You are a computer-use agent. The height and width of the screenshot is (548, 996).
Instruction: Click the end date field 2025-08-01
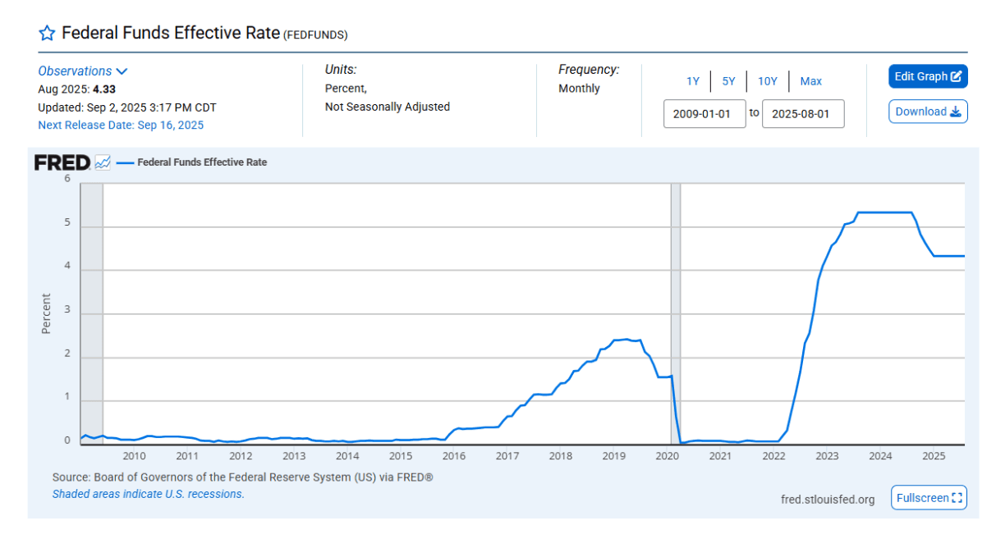[x=802, y=114]
